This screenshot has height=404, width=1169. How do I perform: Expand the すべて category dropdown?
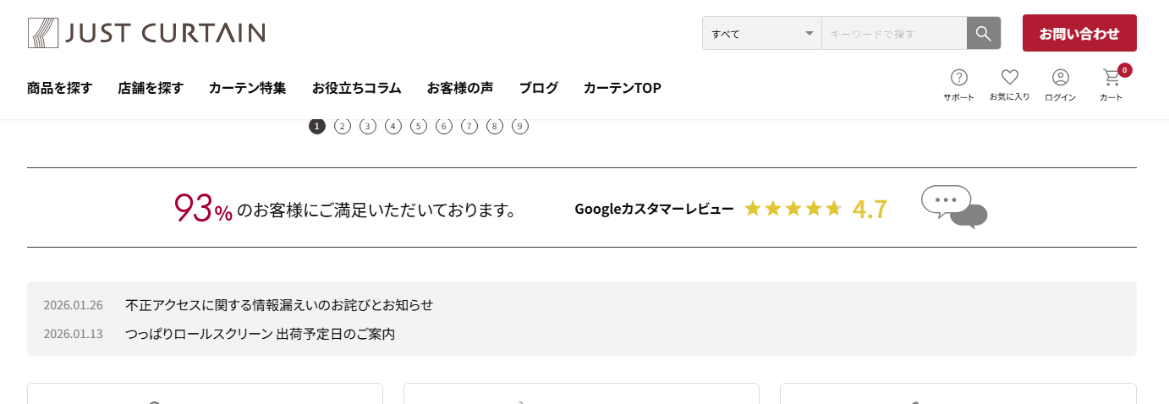pos(761,33)
